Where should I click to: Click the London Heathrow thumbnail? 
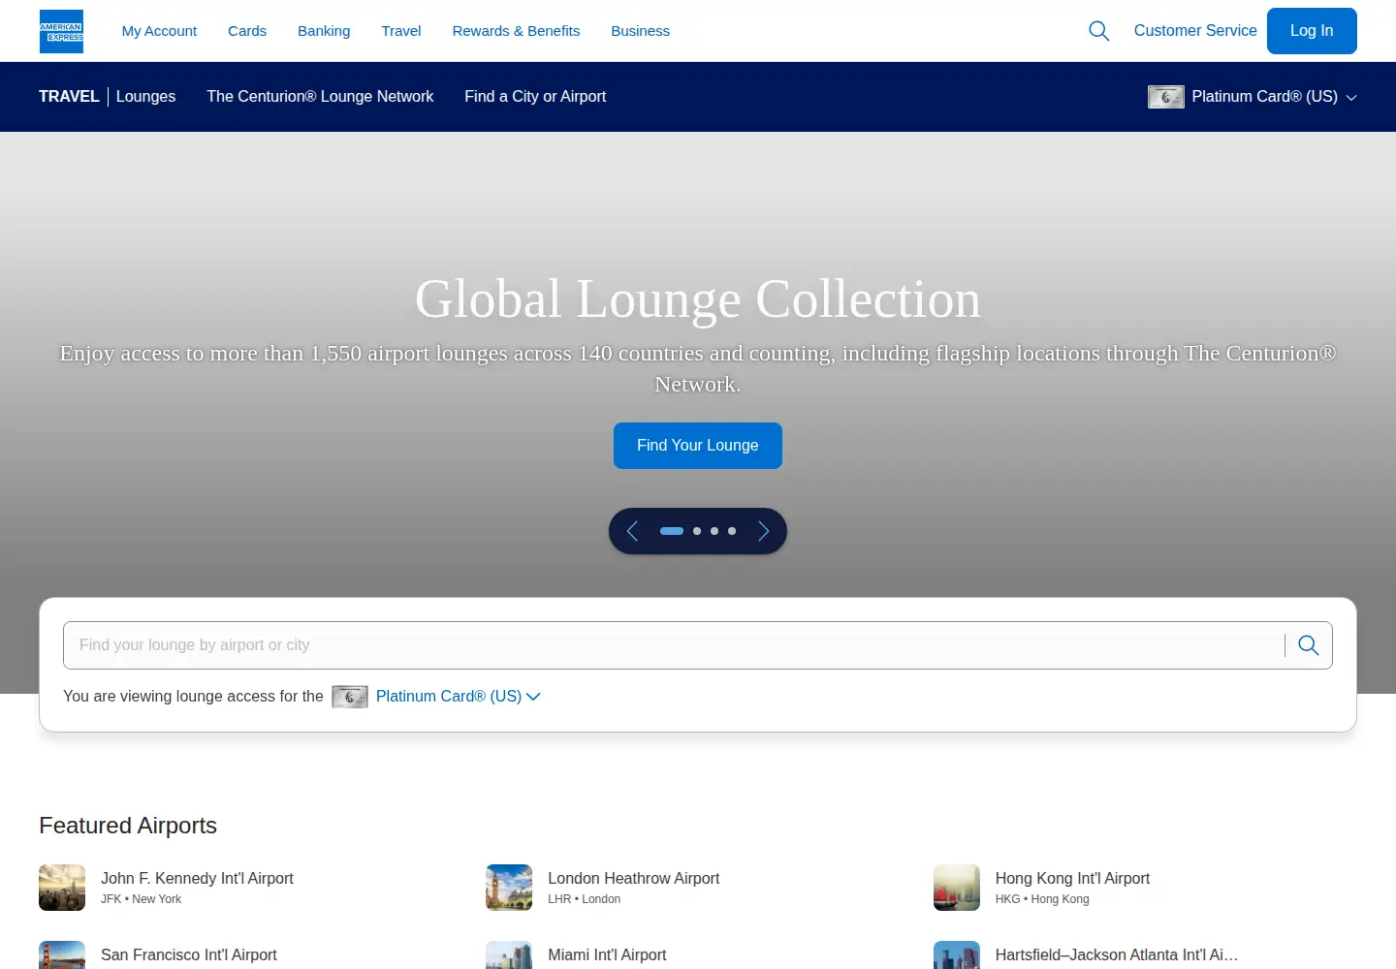(x=509, y=888)
